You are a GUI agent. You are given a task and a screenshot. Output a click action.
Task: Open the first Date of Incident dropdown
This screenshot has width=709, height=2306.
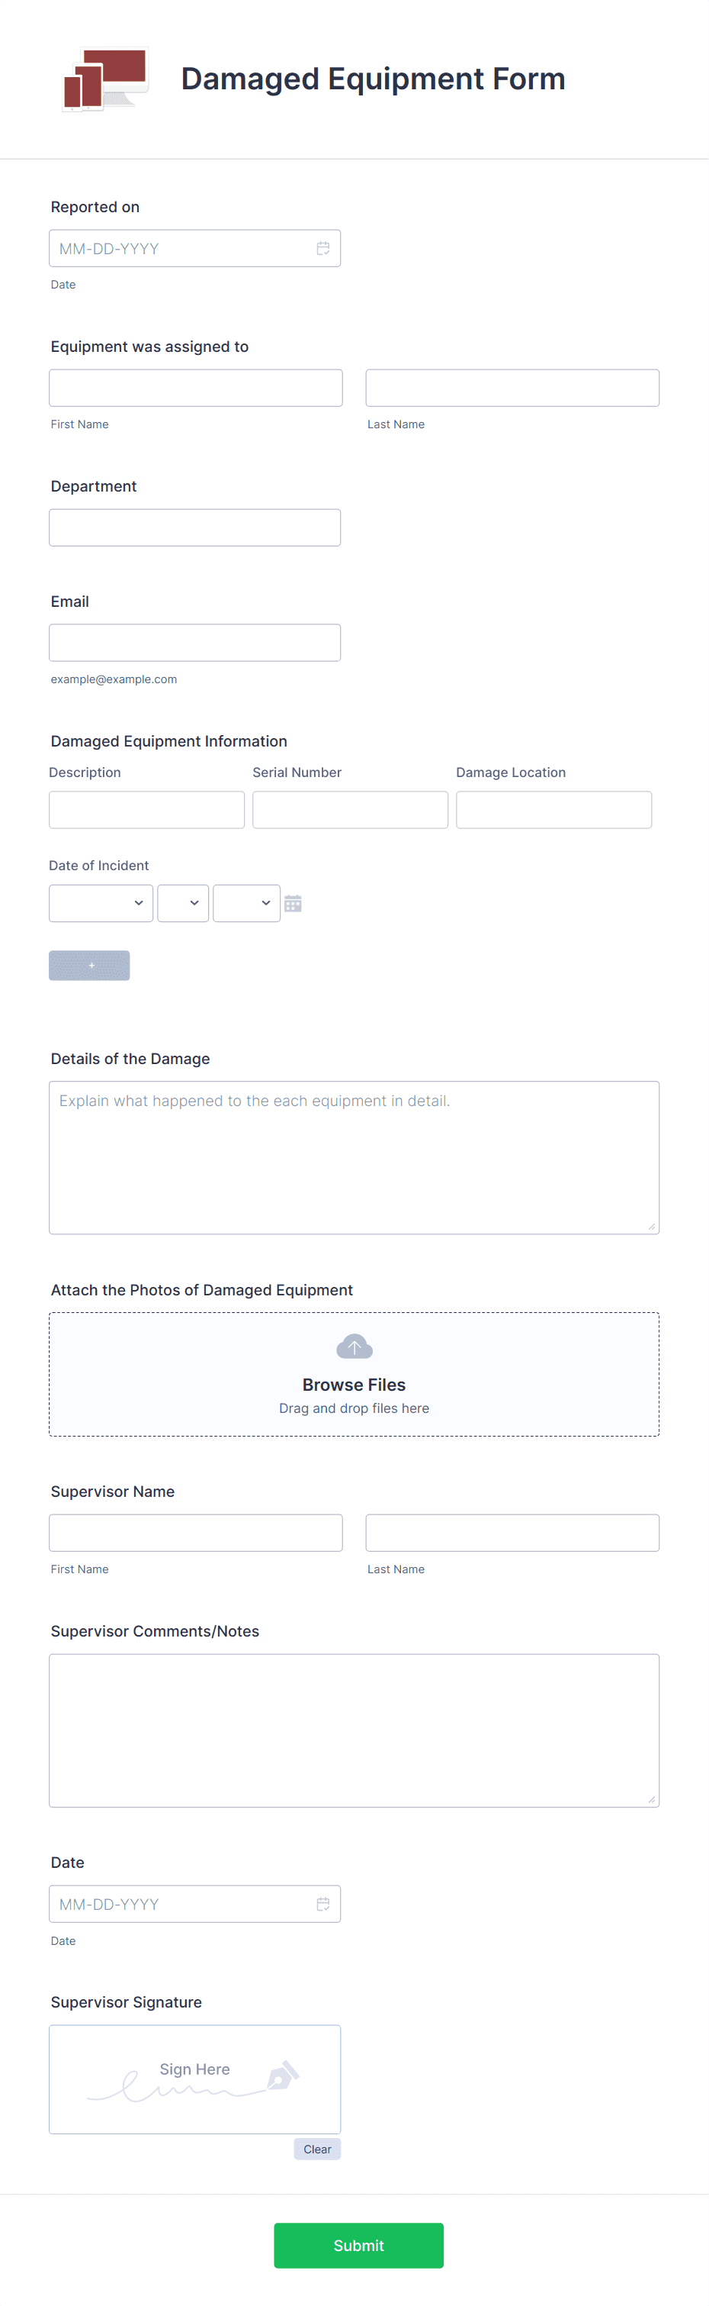[x=101, y=902]
